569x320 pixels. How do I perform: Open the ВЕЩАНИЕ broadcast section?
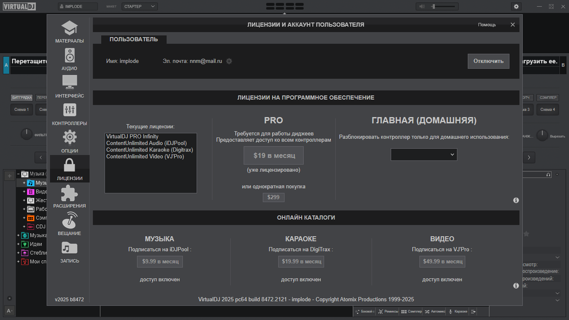click(70, 224)
